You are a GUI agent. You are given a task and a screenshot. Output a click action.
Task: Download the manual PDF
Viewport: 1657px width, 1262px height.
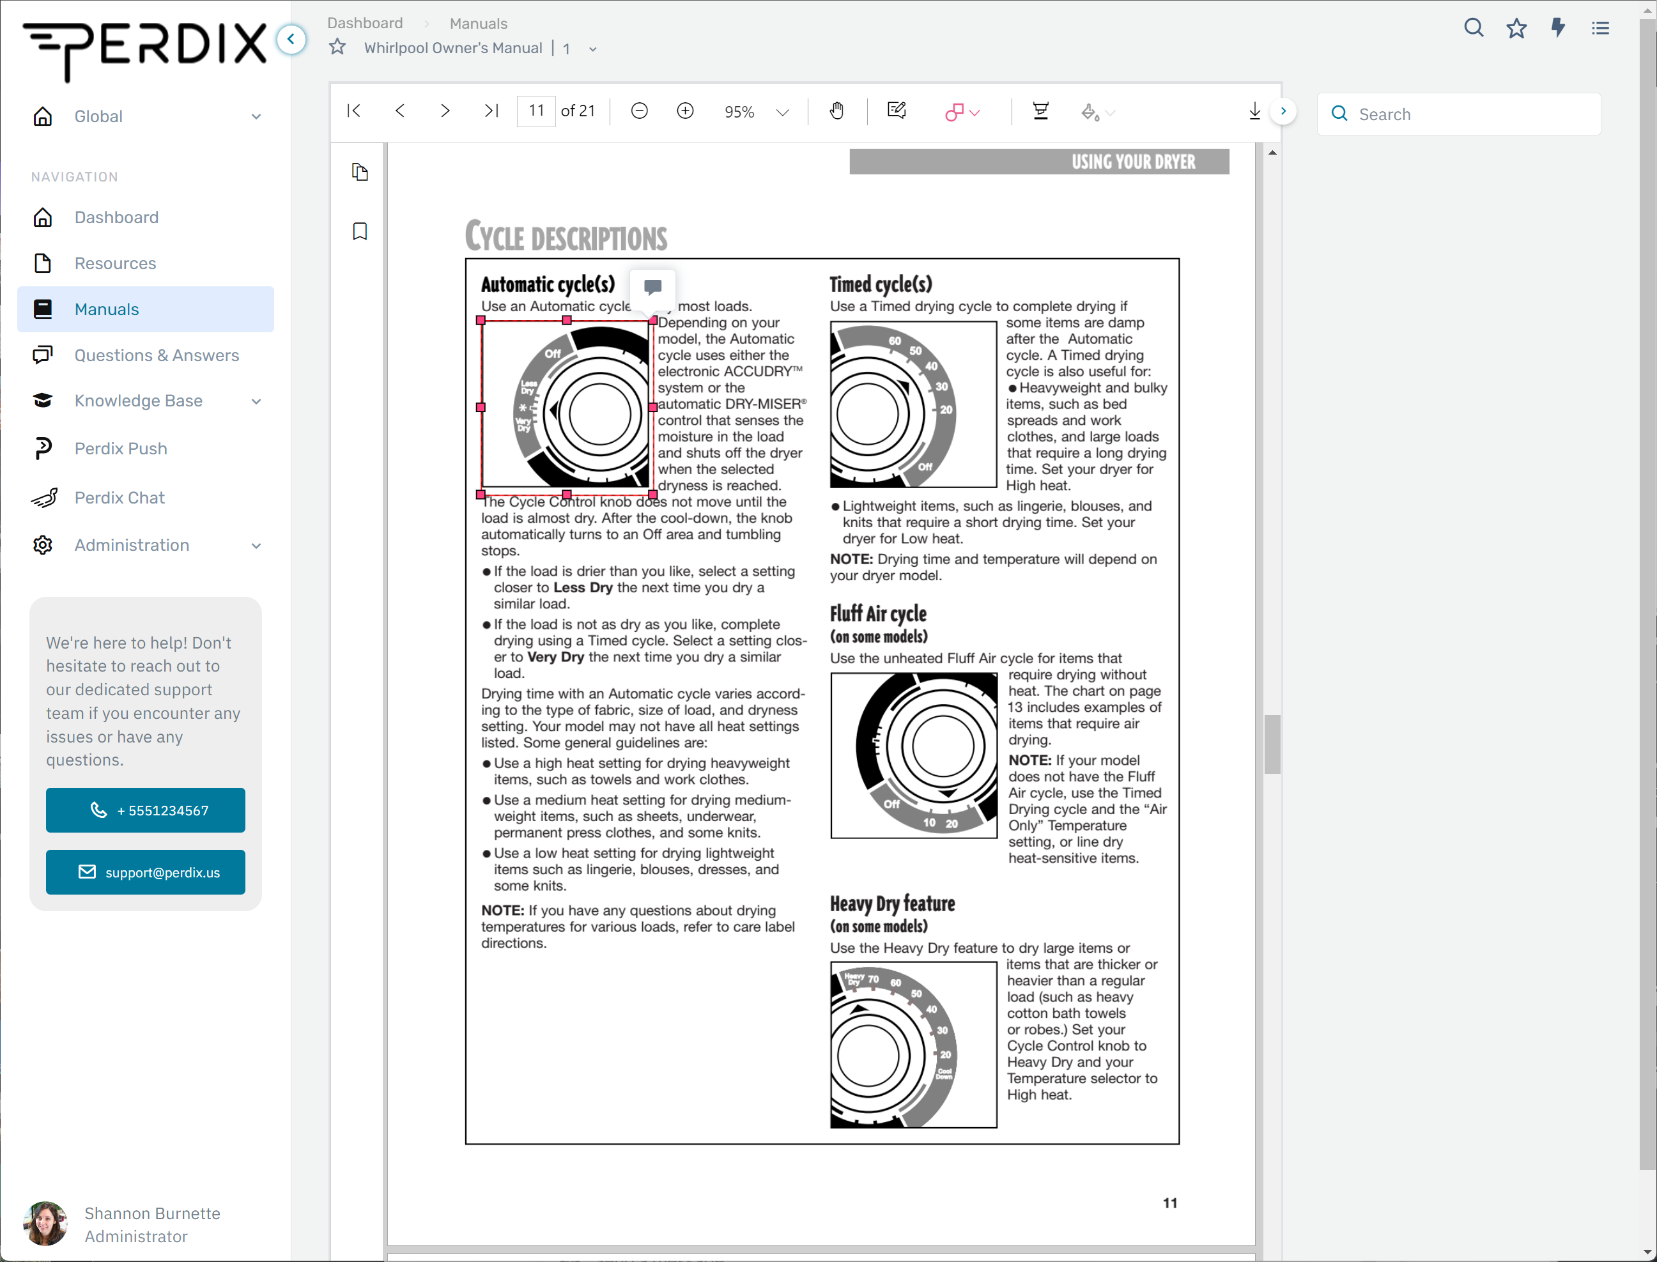pyautogui.click(x=1254, y=111)
